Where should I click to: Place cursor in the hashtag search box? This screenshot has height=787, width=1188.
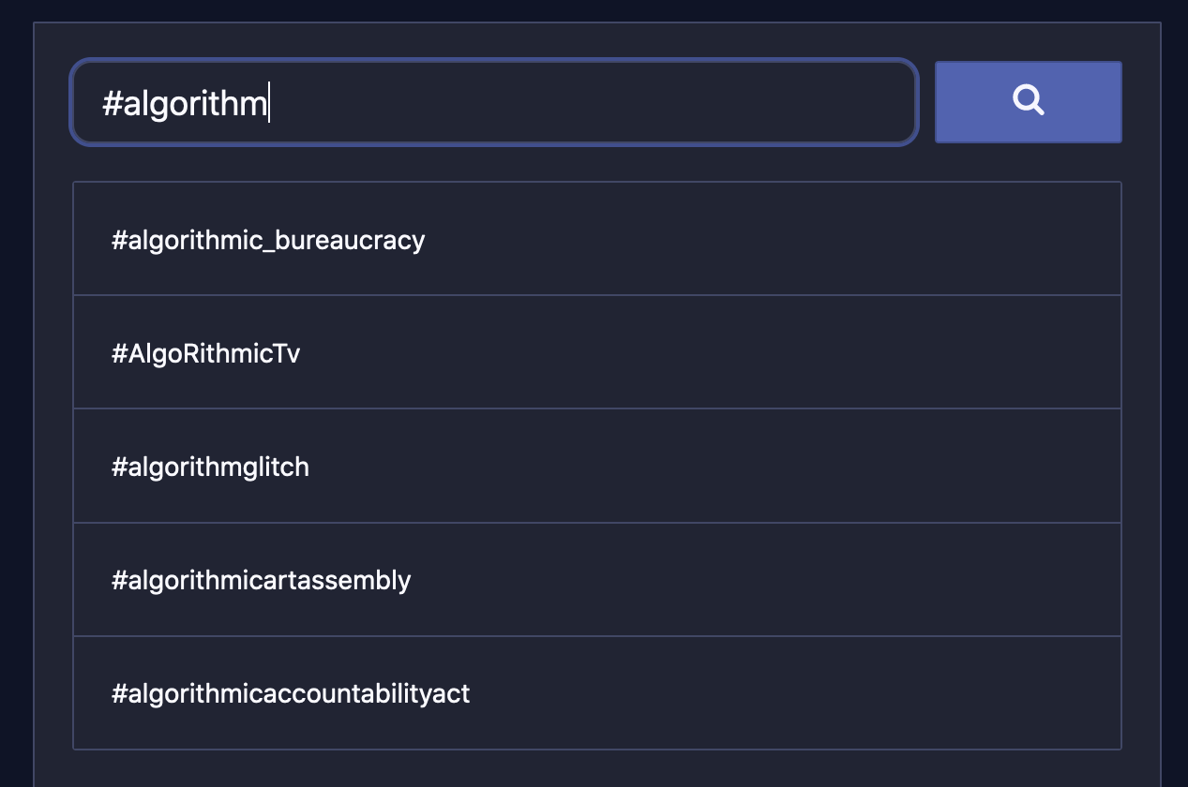(x=494, y=102)
